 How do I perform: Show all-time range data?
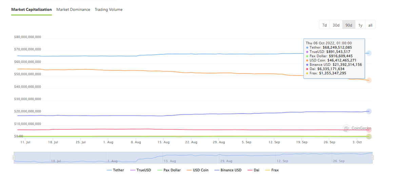click(x=370, y=25)
